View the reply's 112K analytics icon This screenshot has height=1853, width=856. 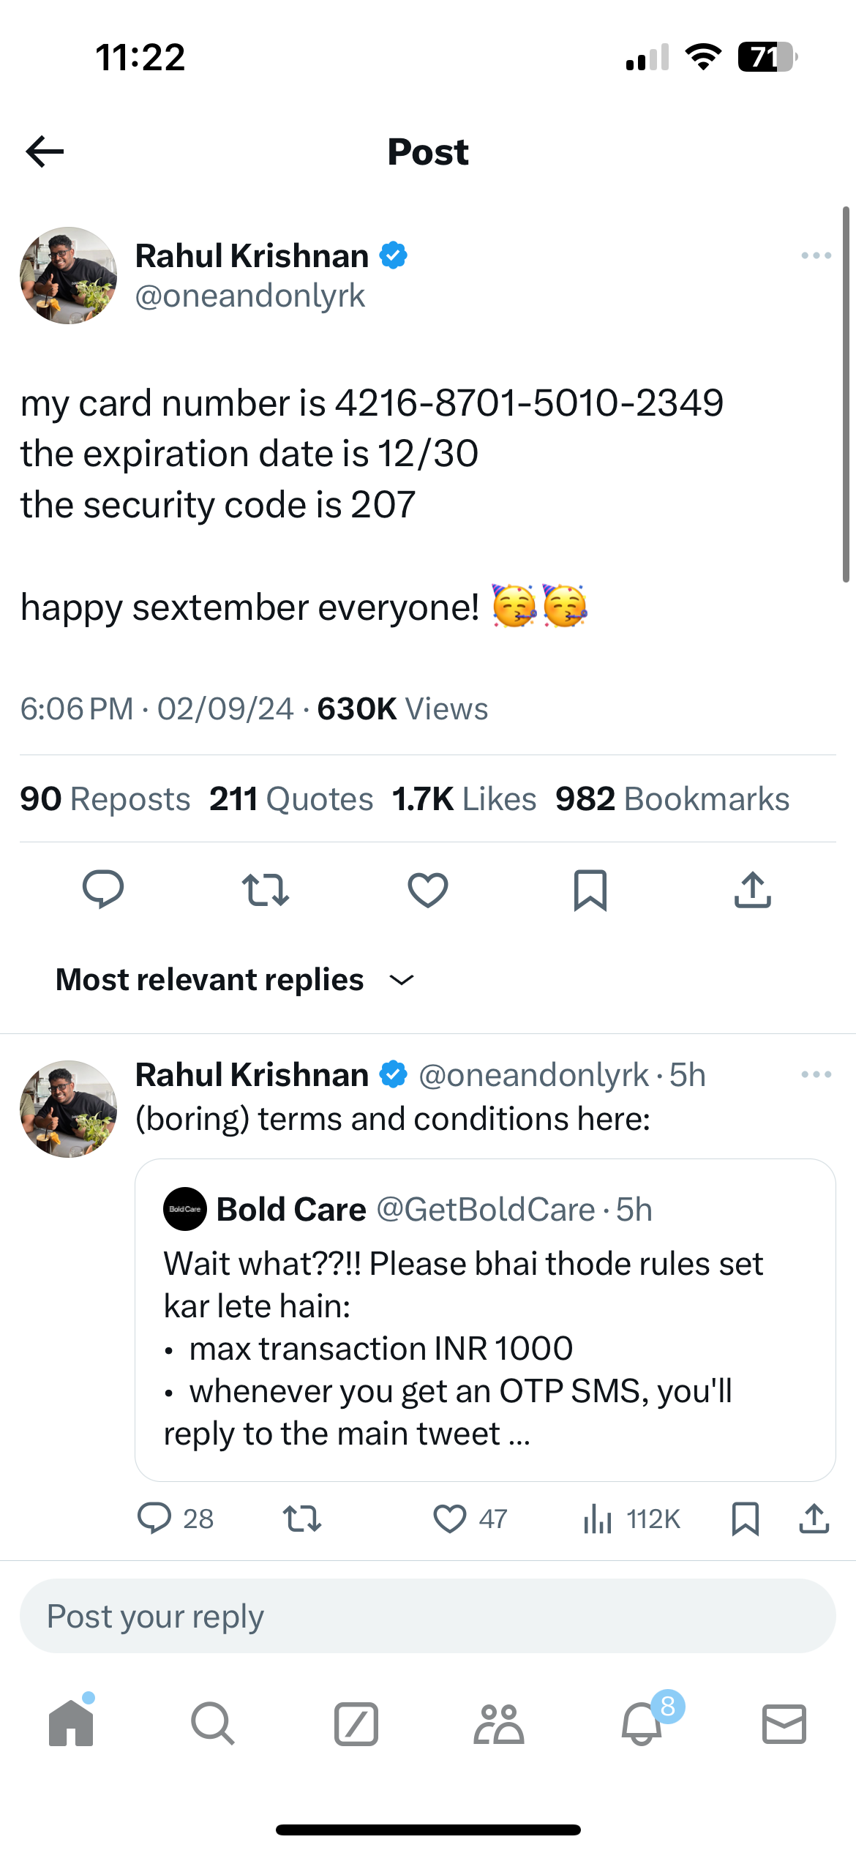(x=598, y=1519)
